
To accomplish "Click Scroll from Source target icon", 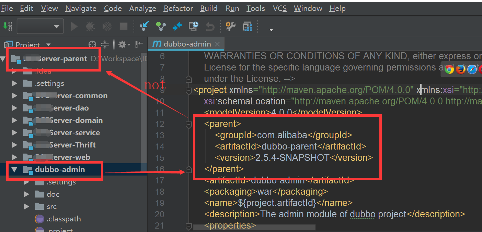I will point(92,44).
